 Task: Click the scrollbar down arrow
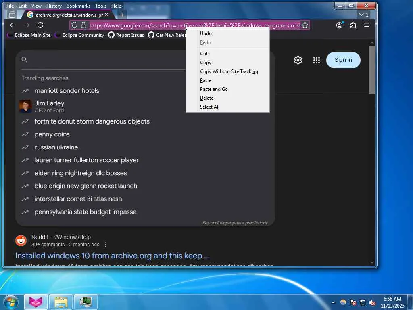[372, 262]
